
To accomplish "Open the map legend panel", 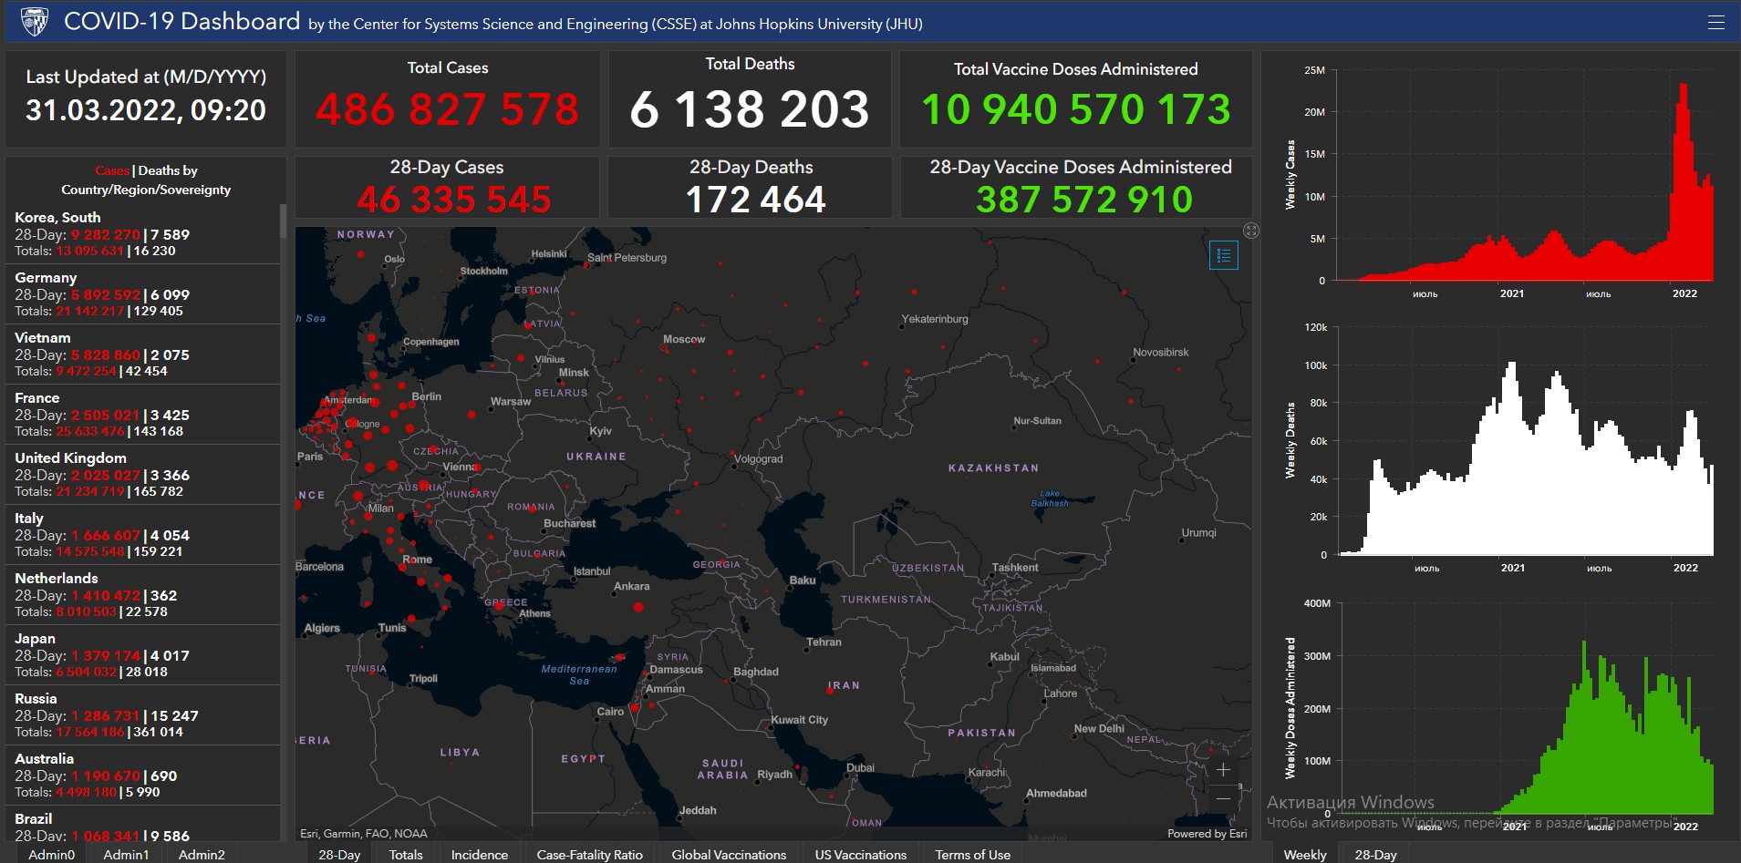I will coord(1223,255).
